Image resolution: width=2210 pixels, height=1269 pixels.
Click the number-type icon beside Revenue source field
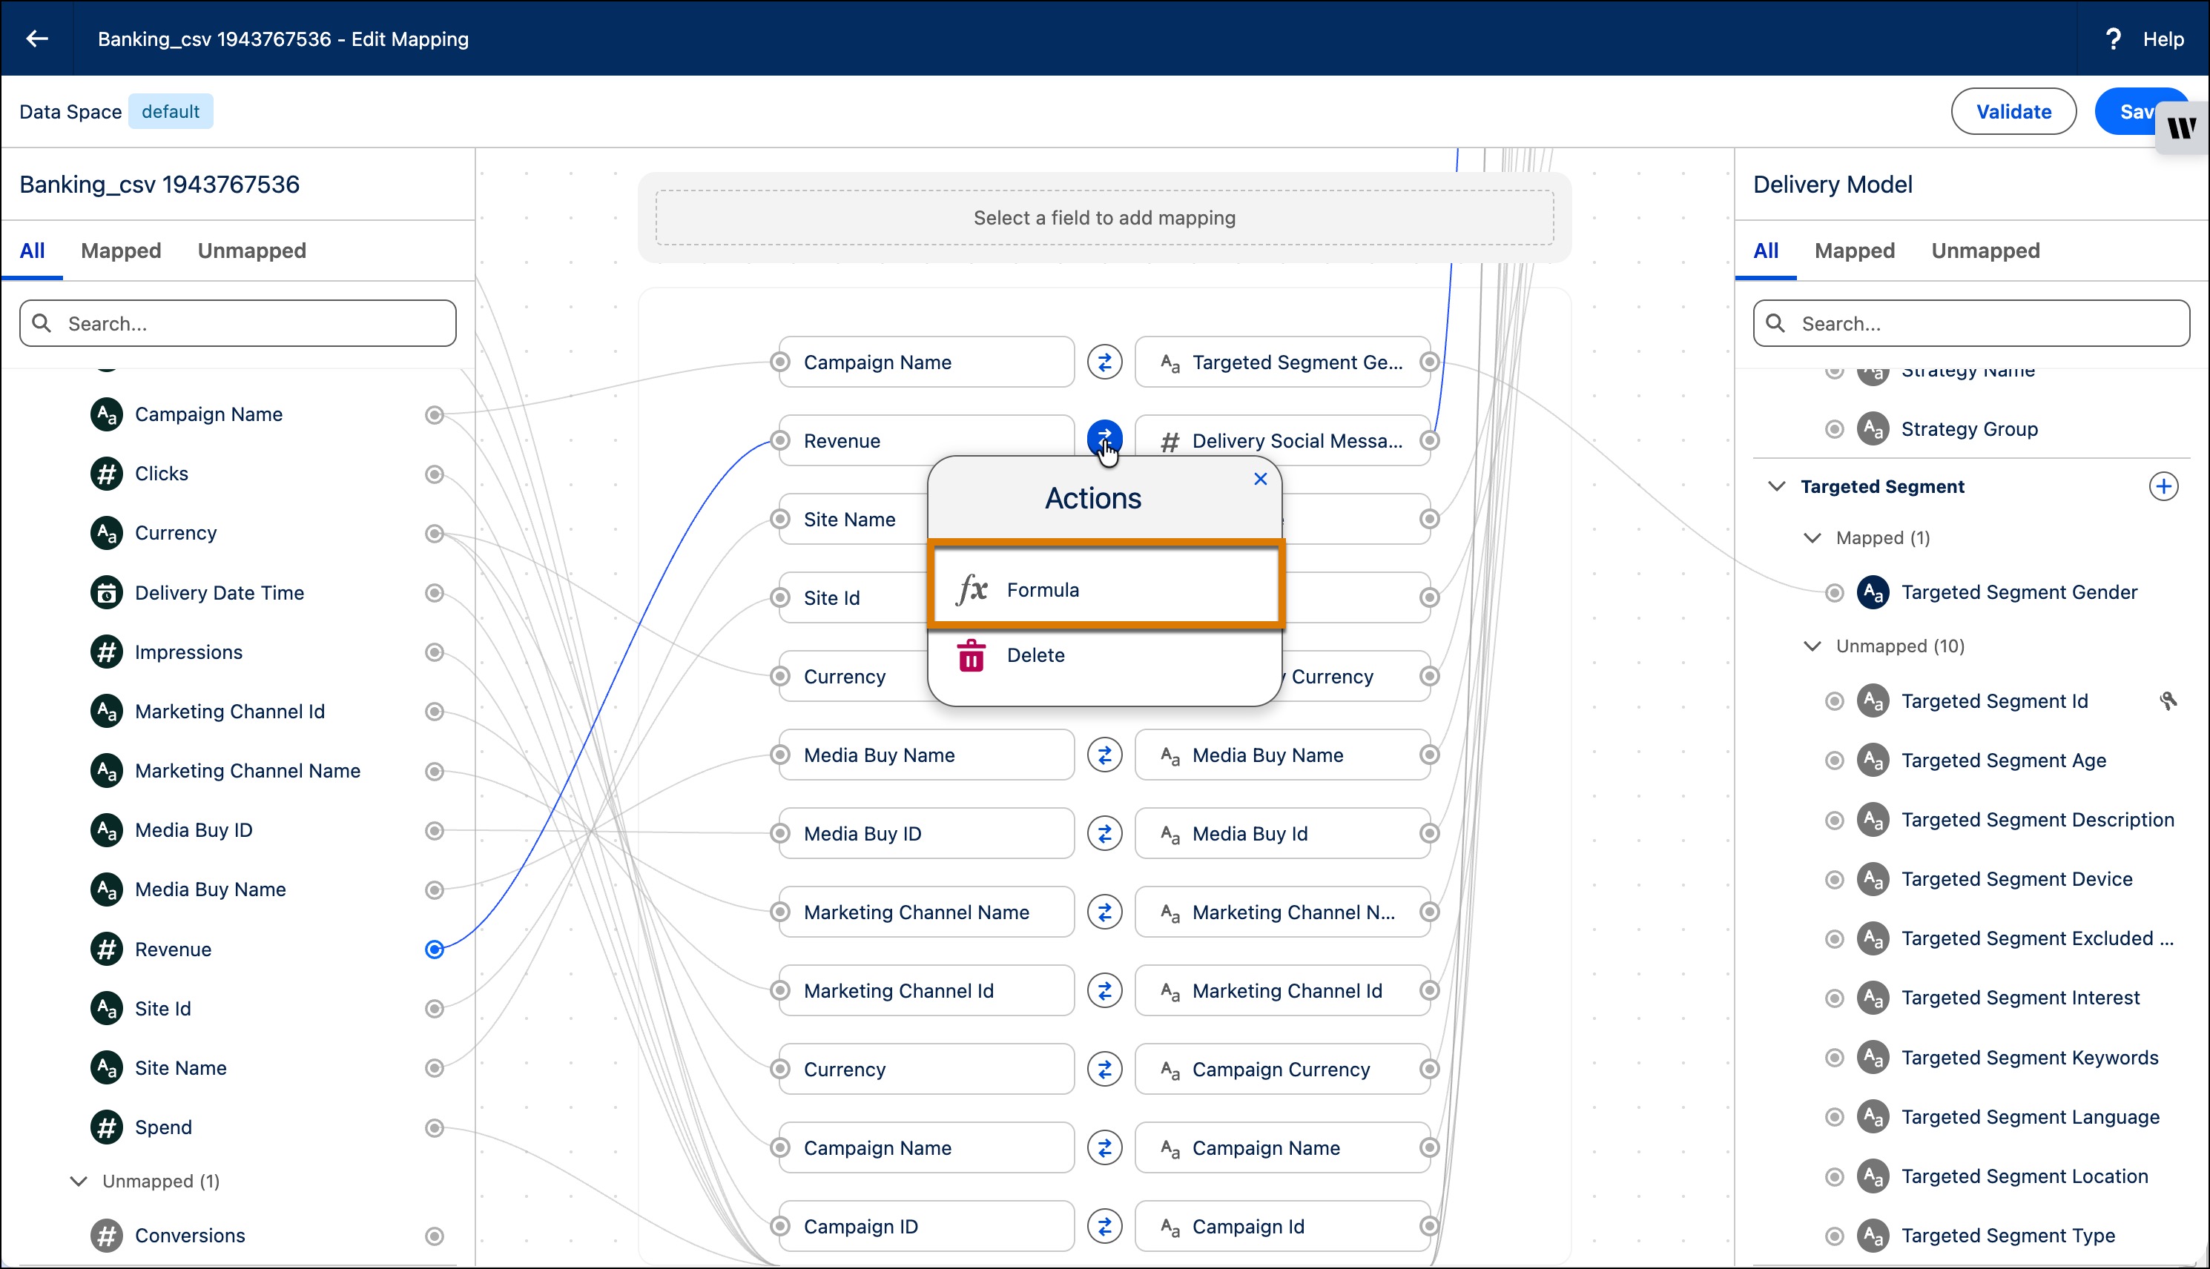[106, 949]
